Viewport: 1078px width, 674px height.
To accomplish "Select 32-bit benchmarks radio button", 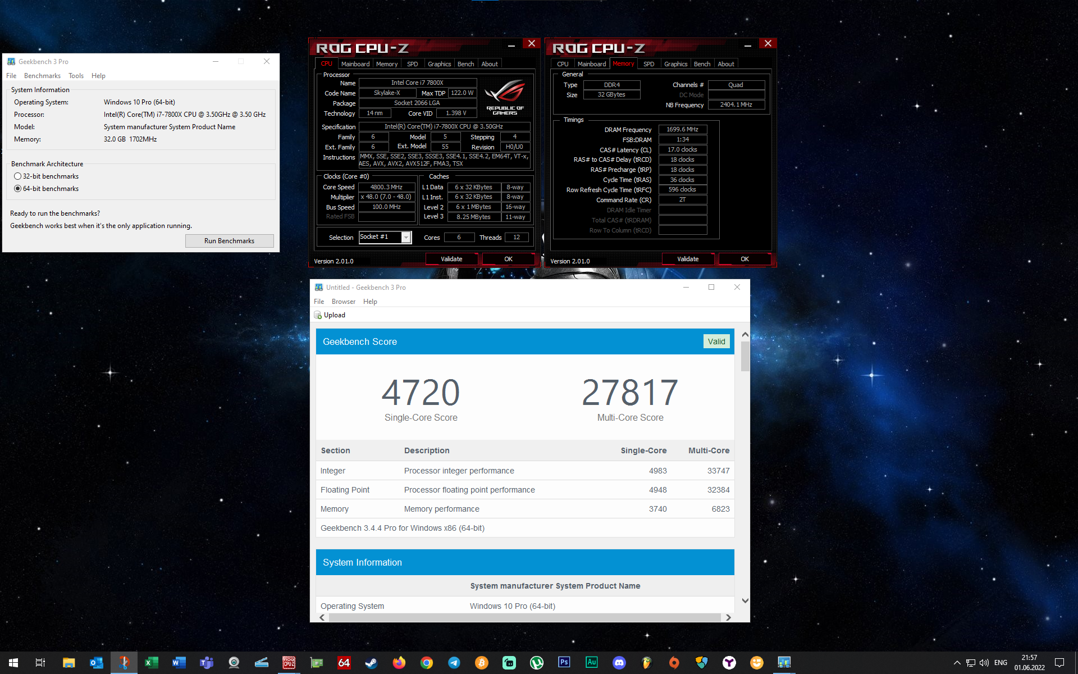I will tap(17, 176).
